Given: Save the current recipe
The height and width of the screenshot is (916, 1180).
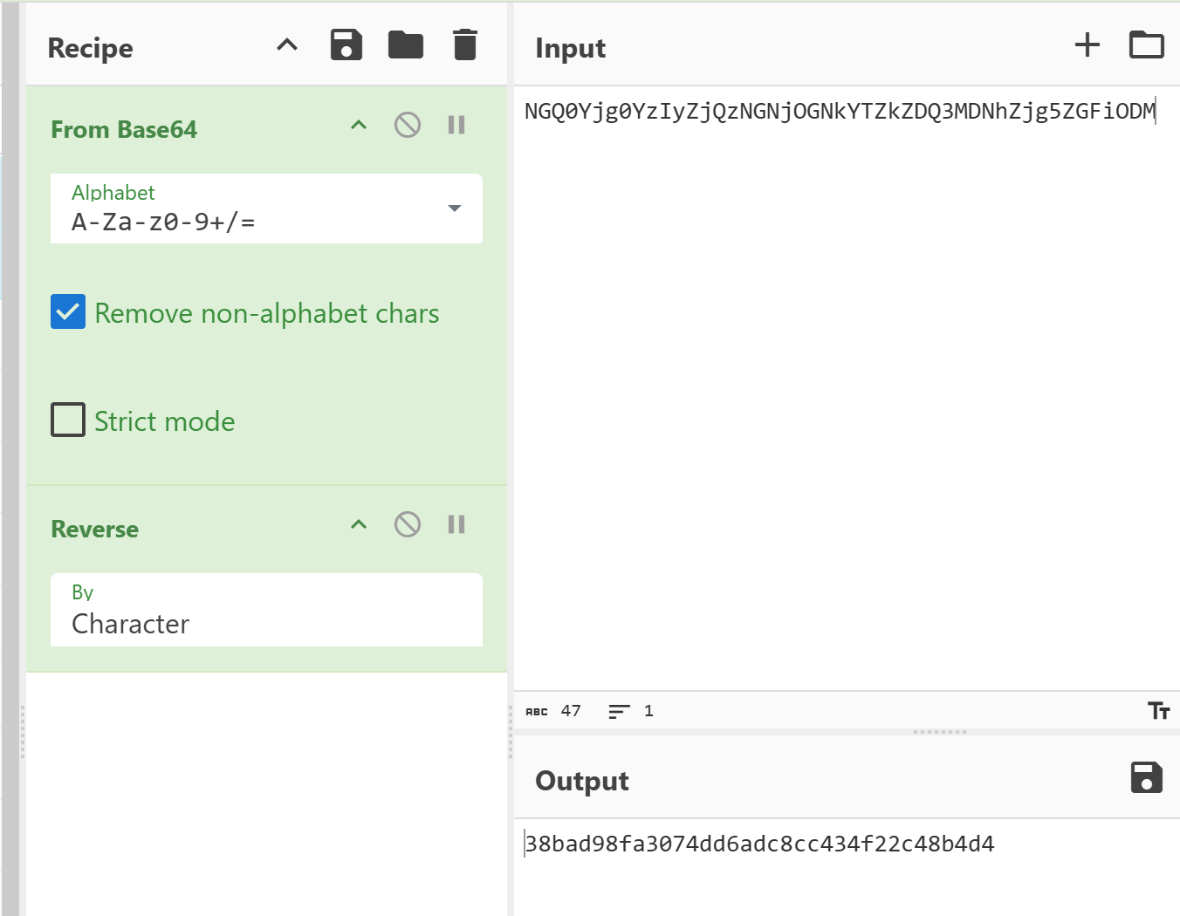Looking at the screenshot, I should tap(346, 45).
